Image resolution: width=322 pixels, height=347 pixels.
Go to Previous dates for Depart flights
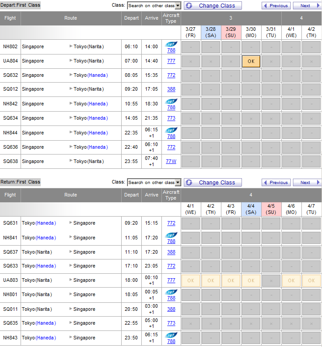coord(276,5)
